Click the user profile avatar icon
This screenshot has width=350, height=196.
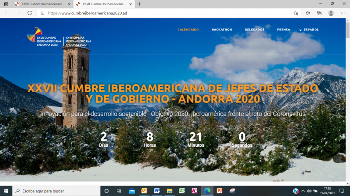click(331, 13)
